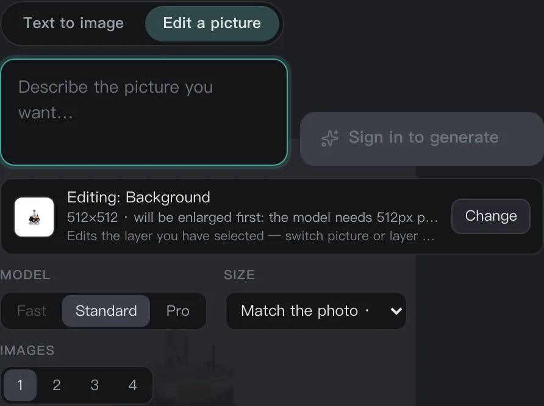Choose the Standard model option
Screen dimensions: 544x406
pos(106,311)
